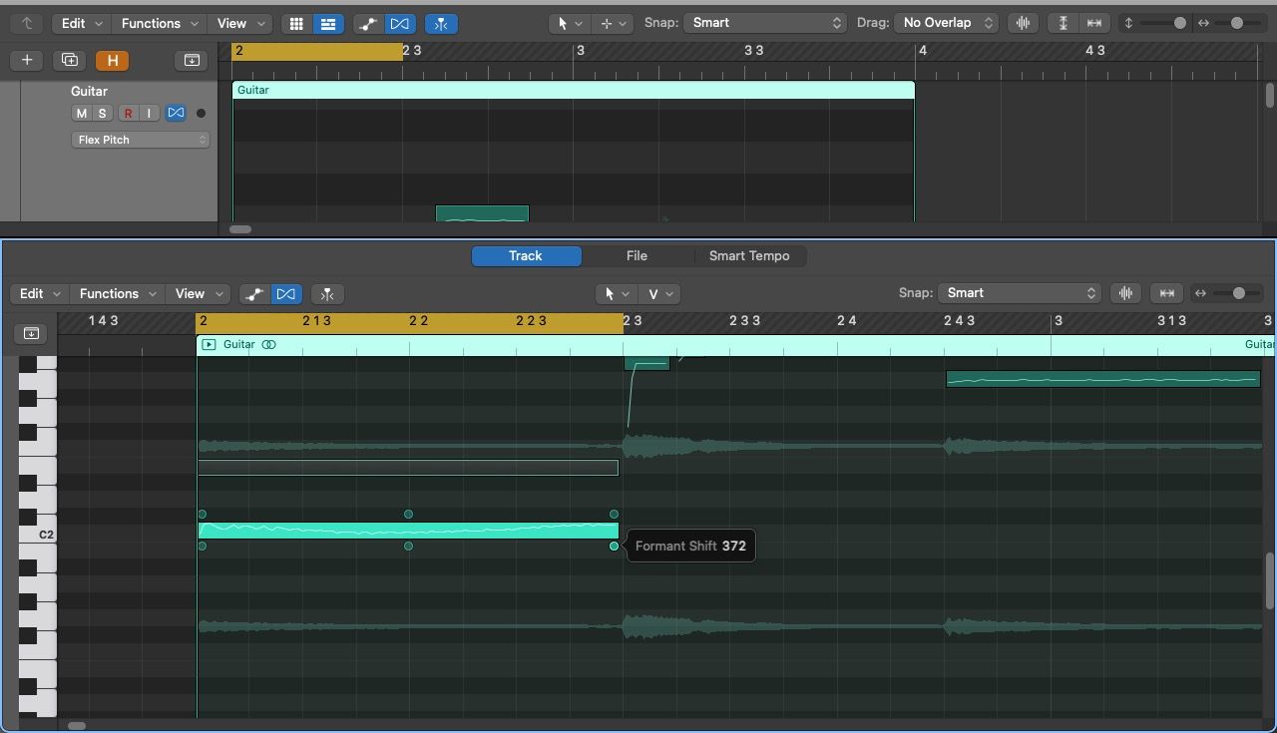Select the Flex Pitch icon in the editor toolbar
The height and width of the screenshot is (733, 1277).
point(287,293)
